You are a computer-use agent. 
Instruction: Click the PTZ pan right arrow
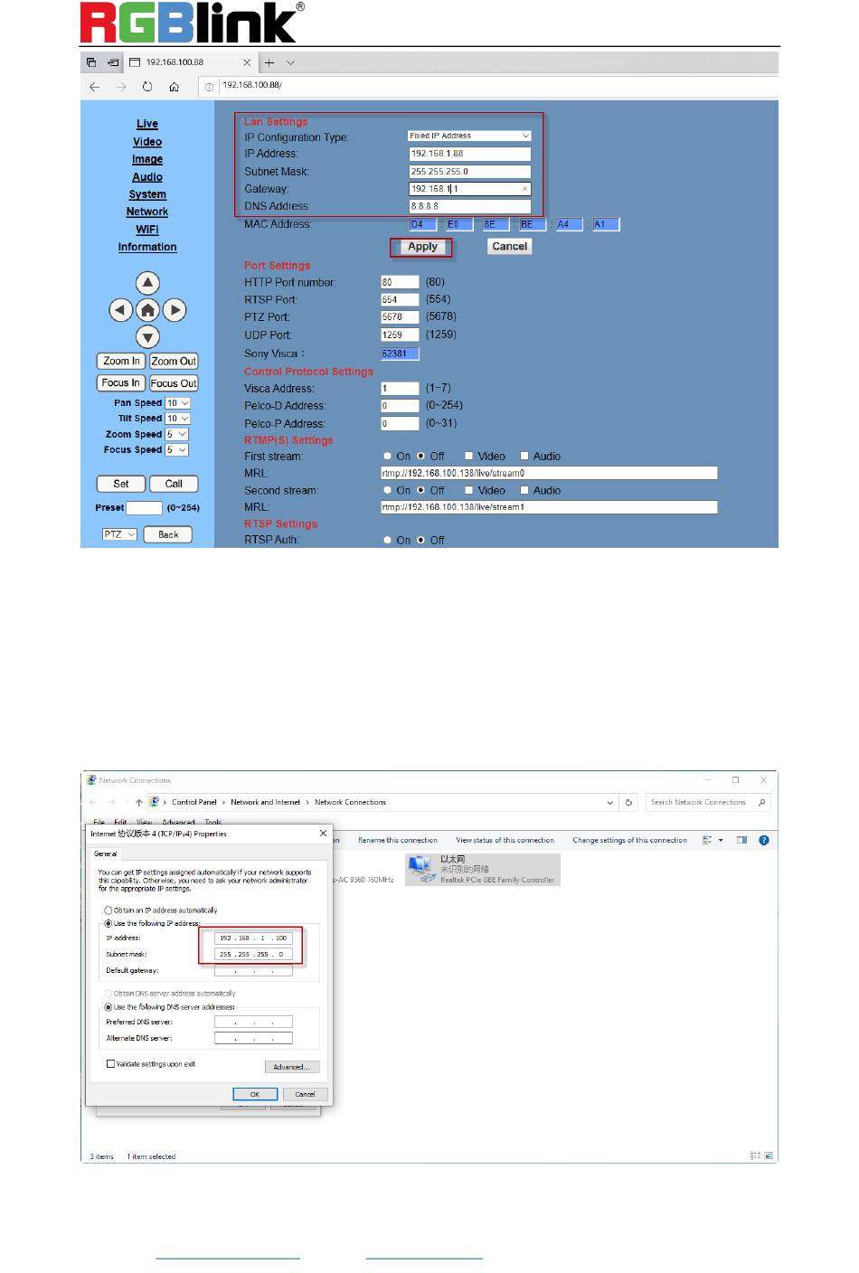pyautogui.click(x=175, y=310)
